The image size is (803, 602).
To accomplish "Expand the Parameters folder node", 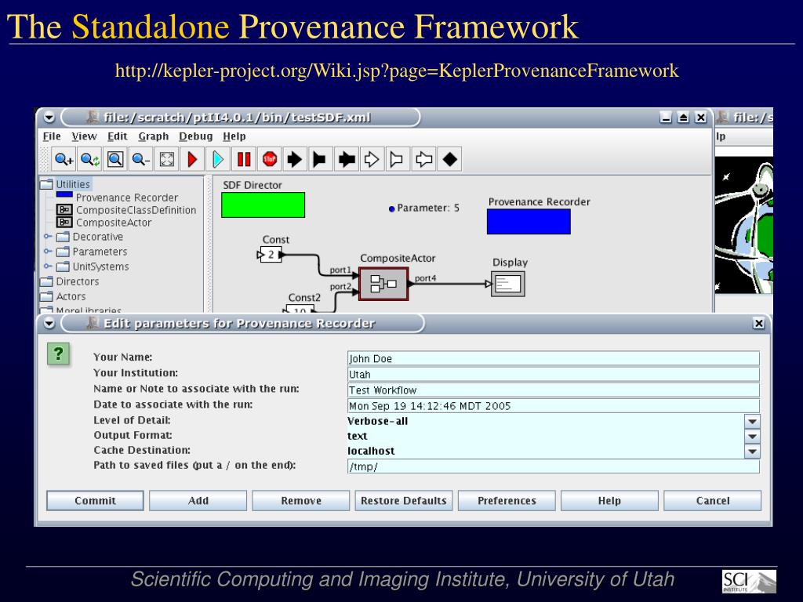I will tap(48, 252).
